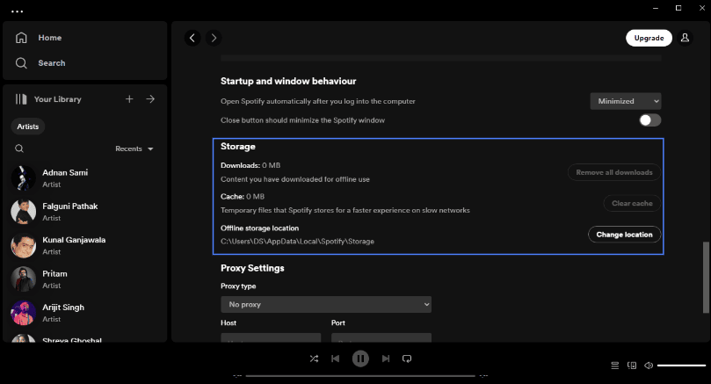Screen dimensions: 711x384
Task: Mute volume speaker icon
Action: (x=649, y=366)
